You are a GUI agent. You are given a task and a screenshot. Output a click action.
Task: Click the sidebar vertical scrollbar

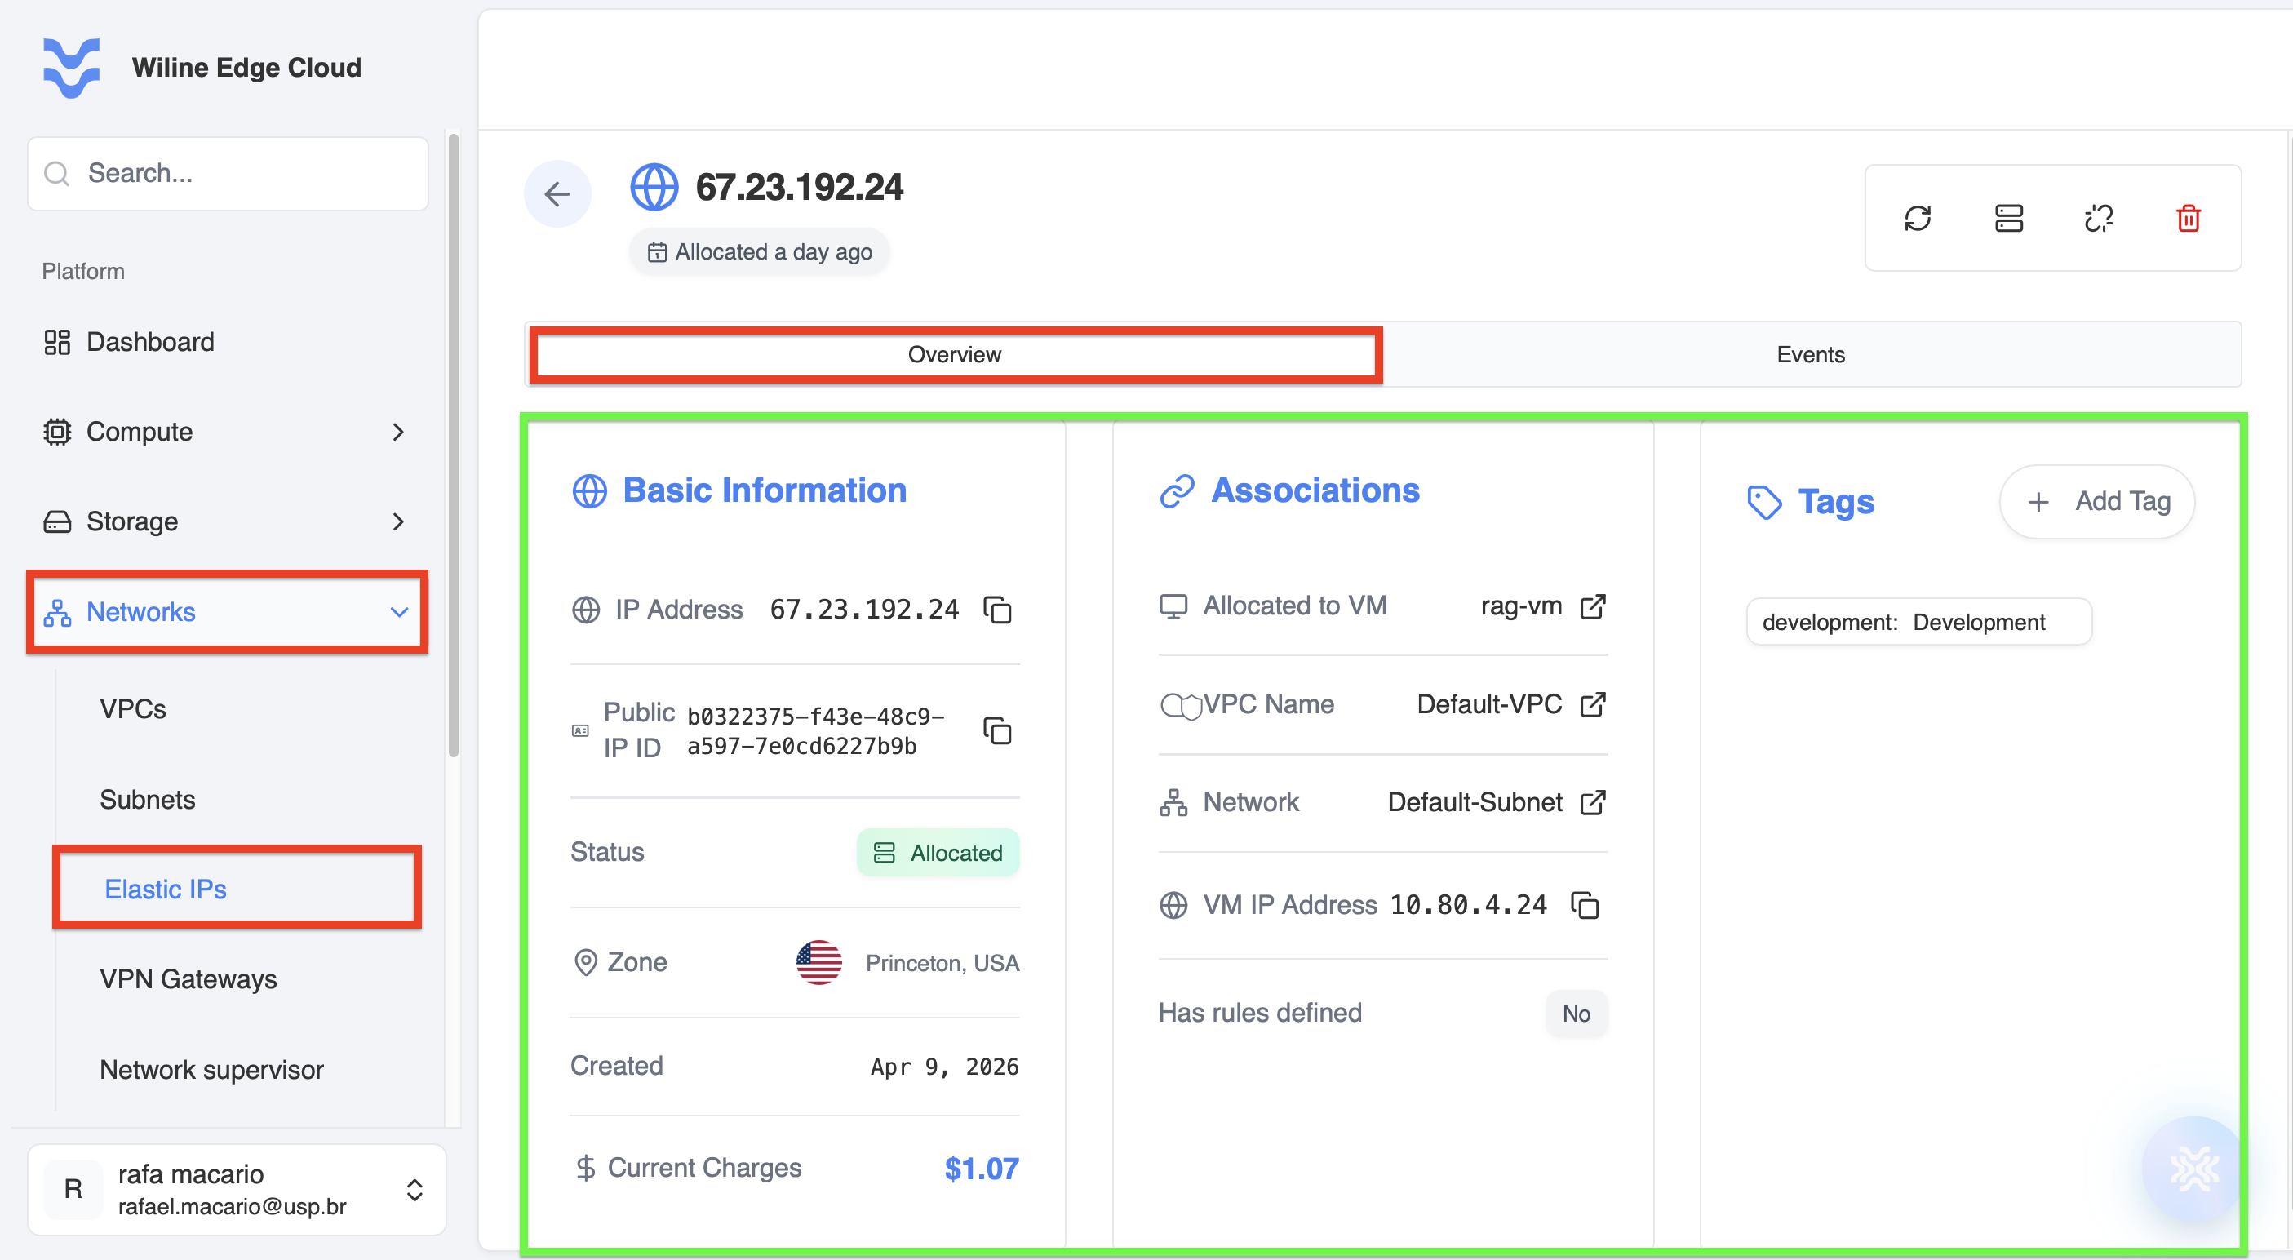coord(453,446)
